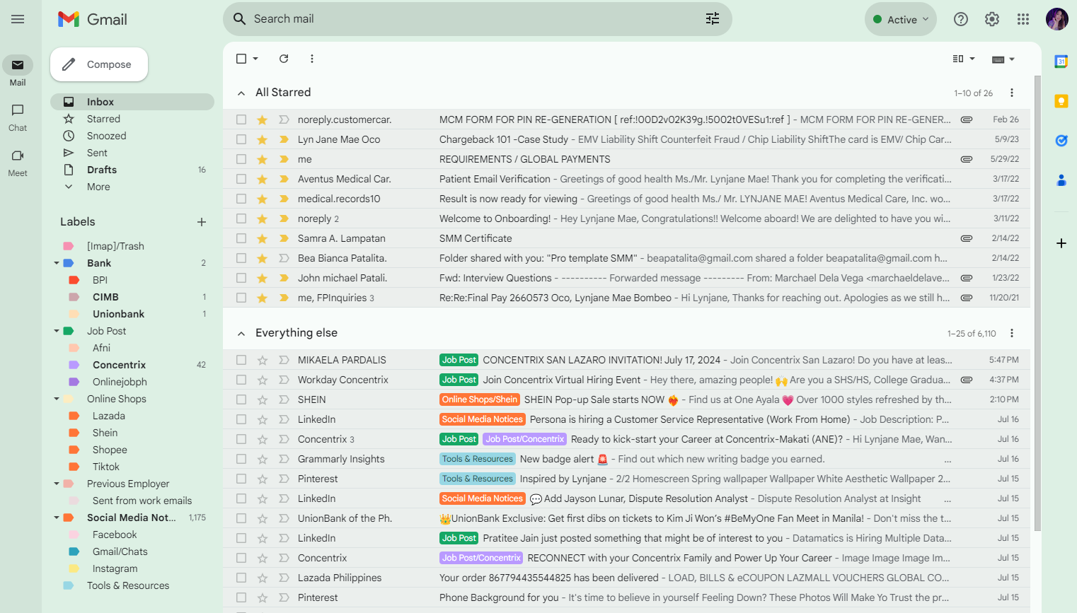Open Google Calendar side panel
1077x613 pixels.
pyautogui.click(x=1061, y=62)
